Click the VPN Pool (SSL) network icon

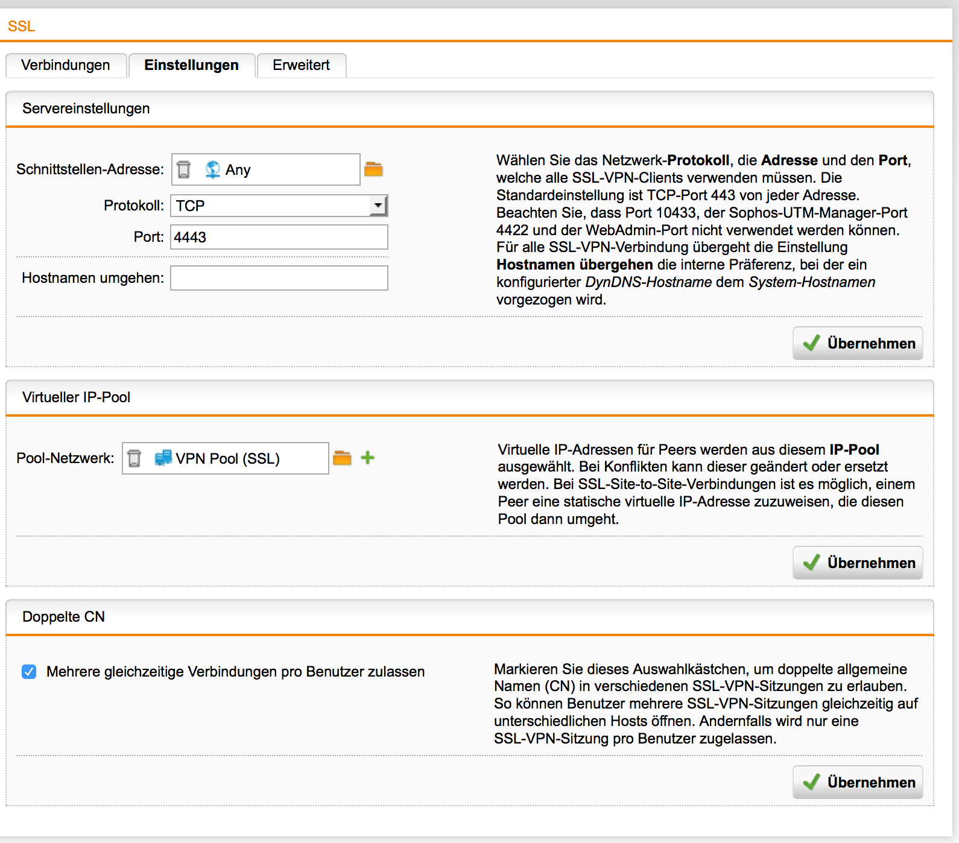coord(163,458)
